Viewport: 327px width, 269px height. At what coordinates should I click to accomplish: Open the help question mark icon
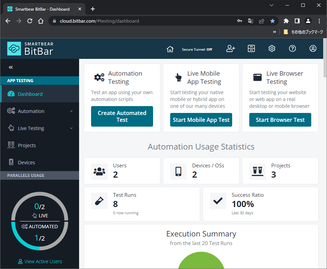(292, 49)
